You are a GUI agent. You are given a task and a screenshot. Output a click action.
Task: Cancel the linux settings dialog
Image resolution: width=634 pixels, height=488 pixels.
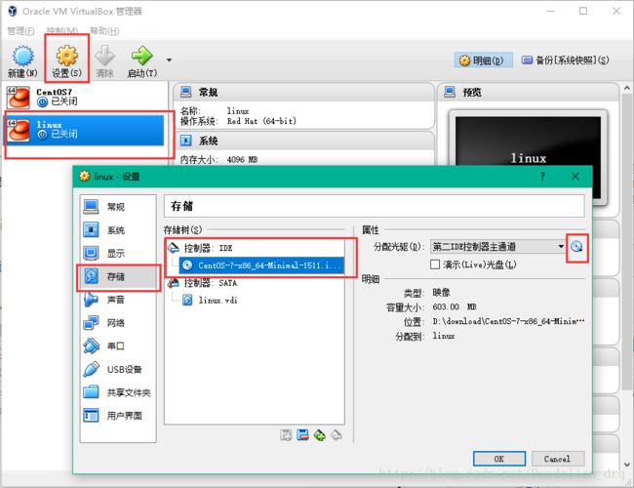(x=557, y=459)
